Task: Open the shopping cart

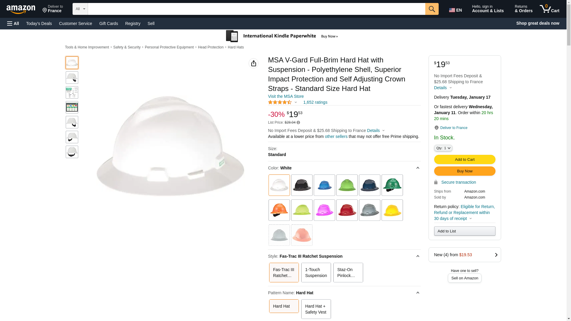Action: (550, 9)
